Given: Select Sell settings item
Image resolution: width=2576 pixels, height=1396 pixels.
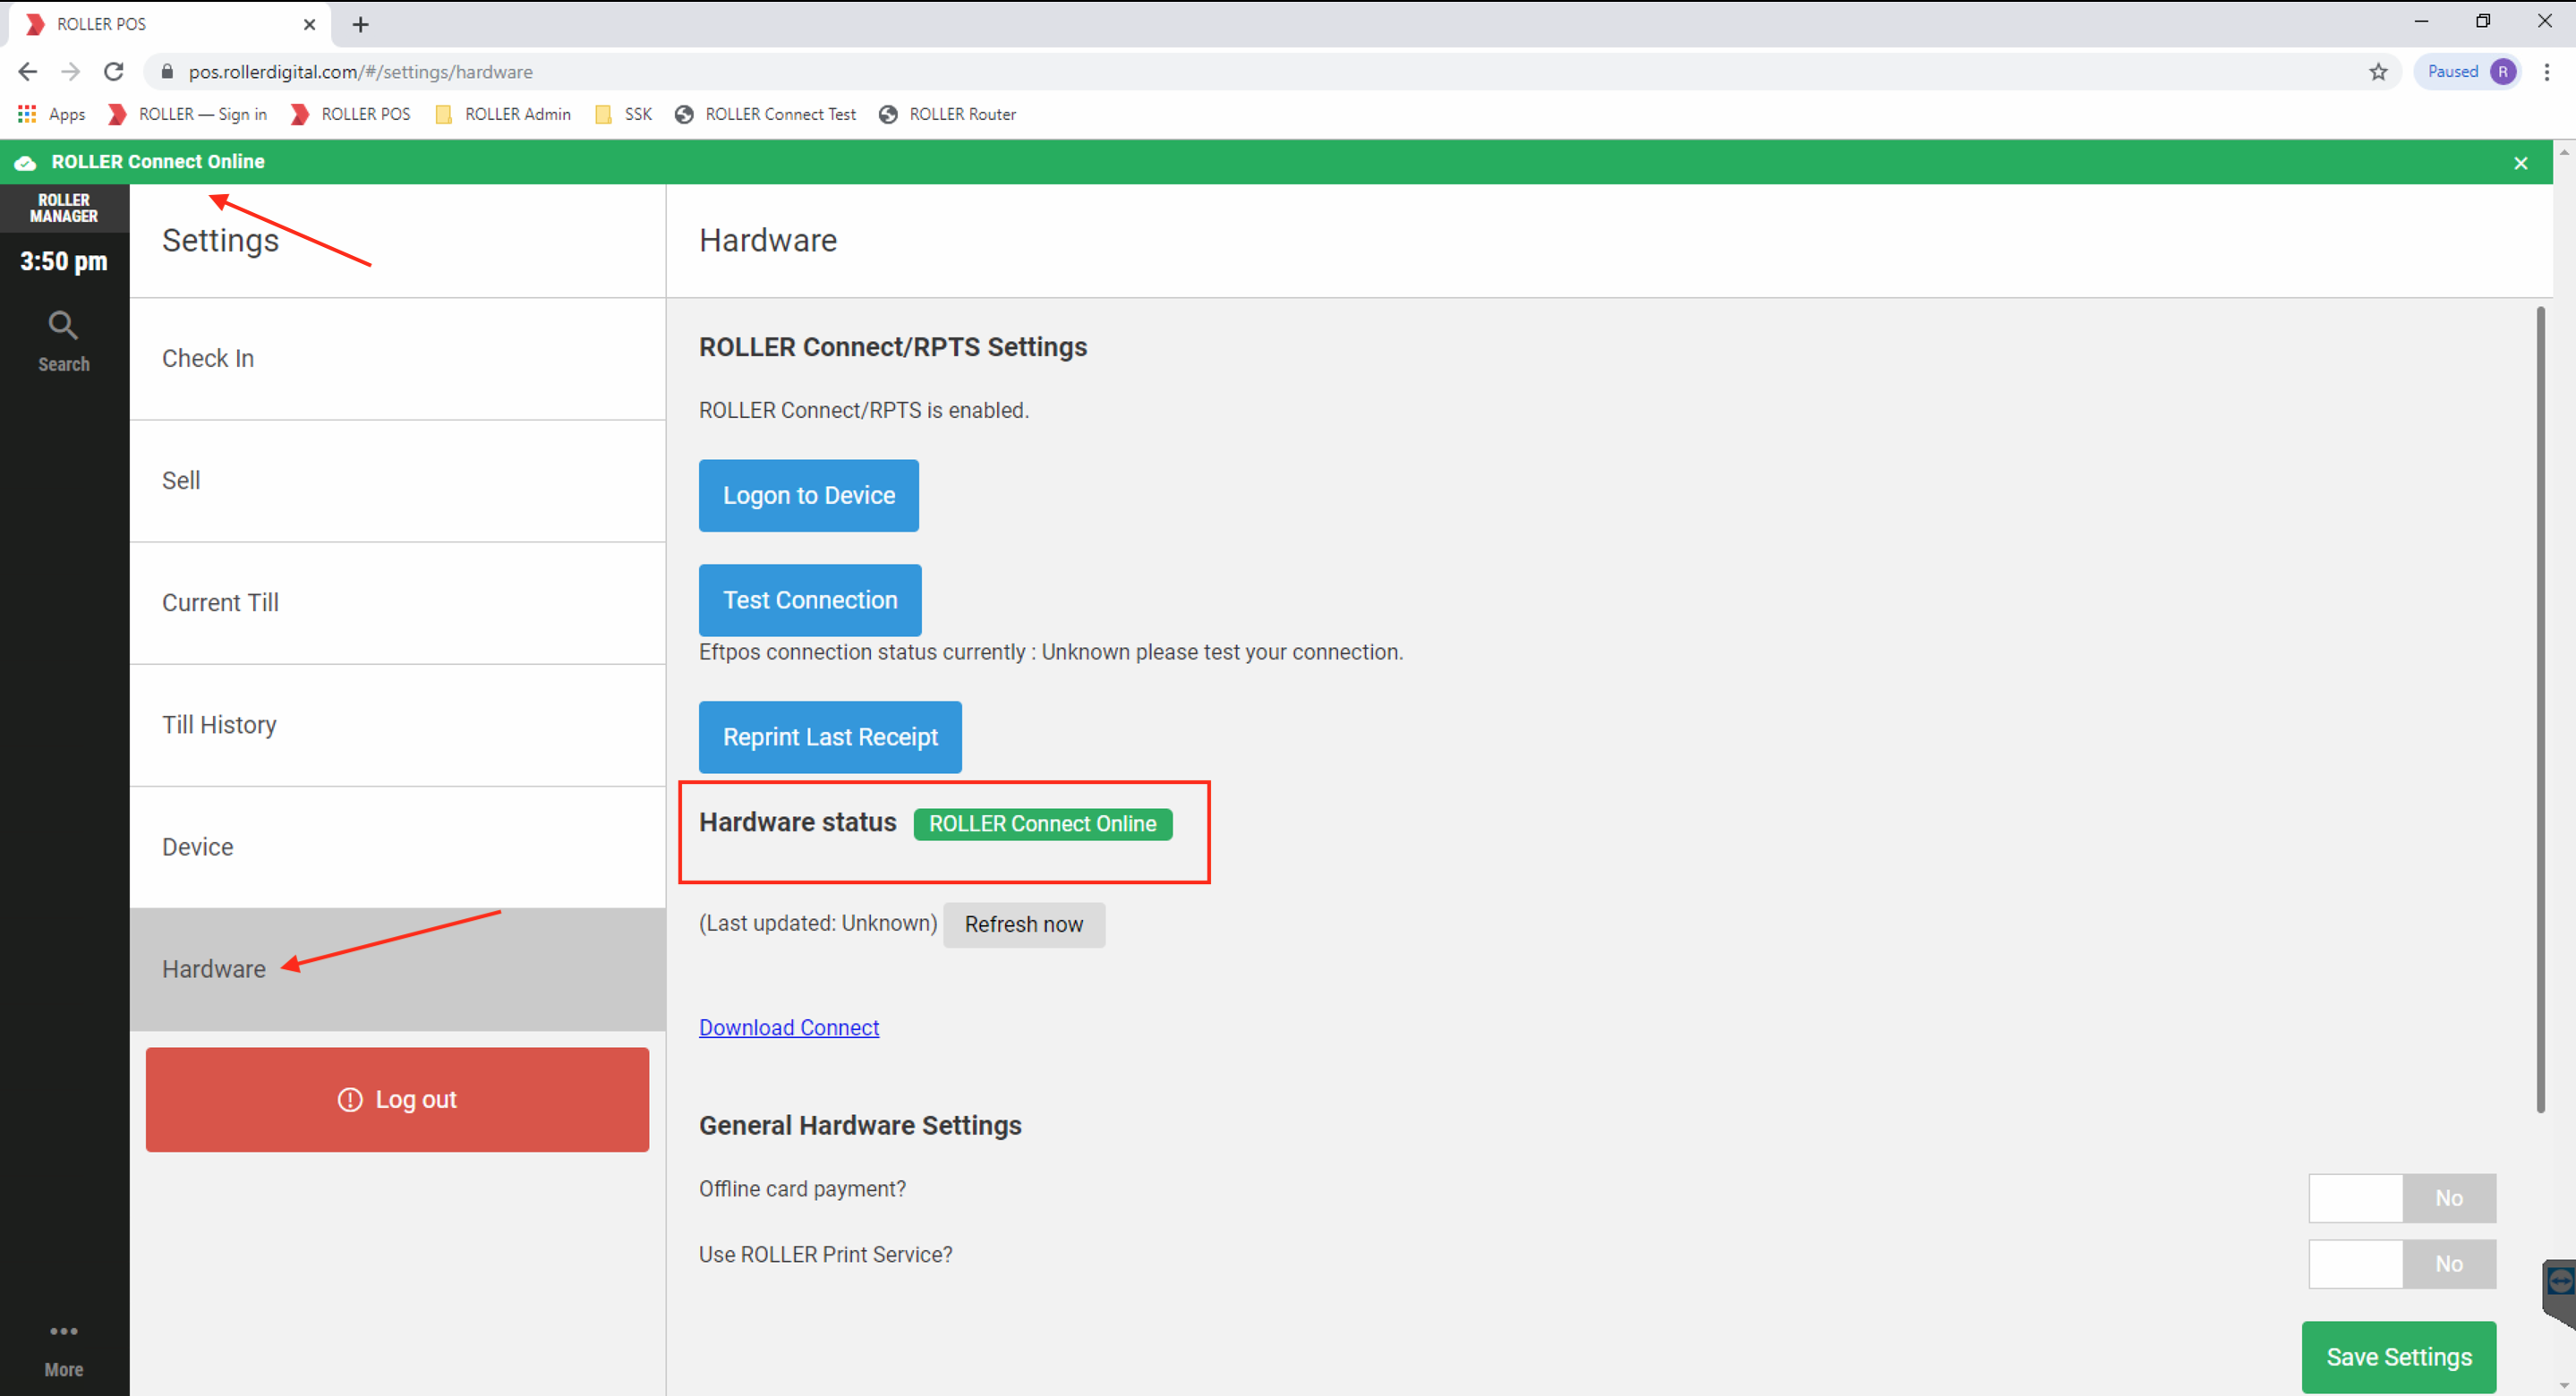Looking at the screenshot, I should coord(397,481).
